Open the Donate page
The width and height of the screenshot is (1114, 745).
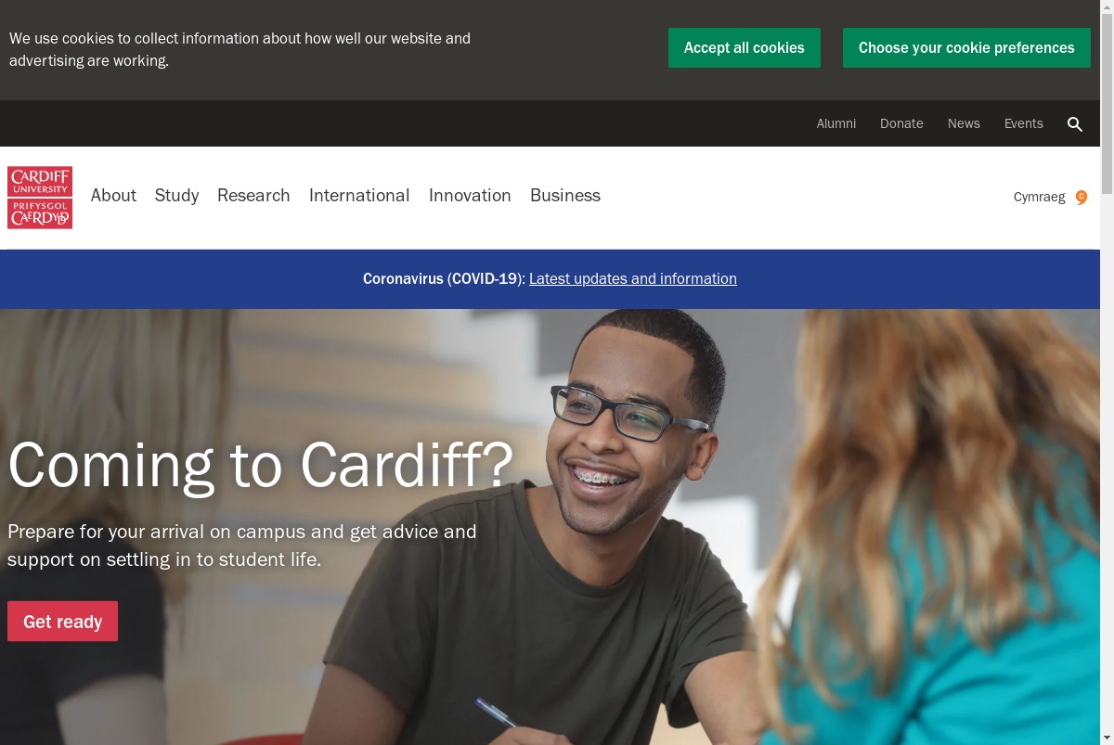click(901, 123)
